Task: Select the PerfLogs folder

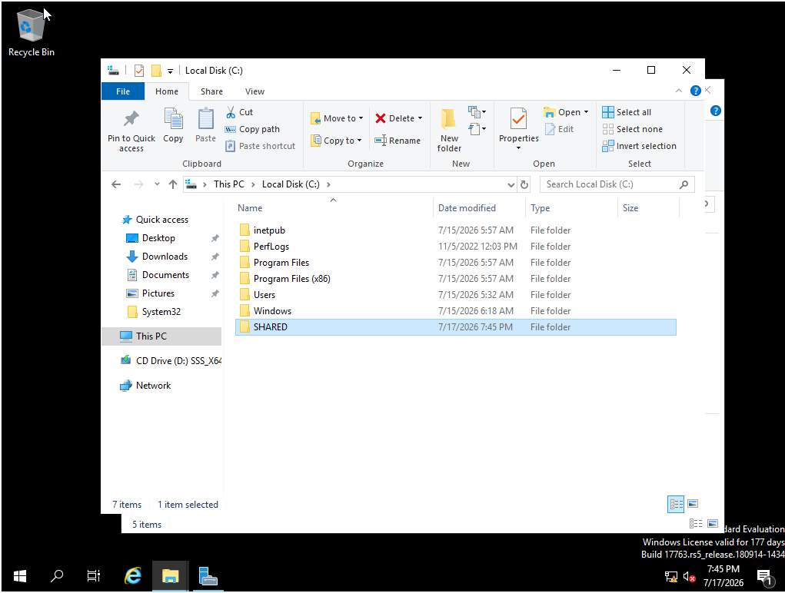Action: pos(456,247)
